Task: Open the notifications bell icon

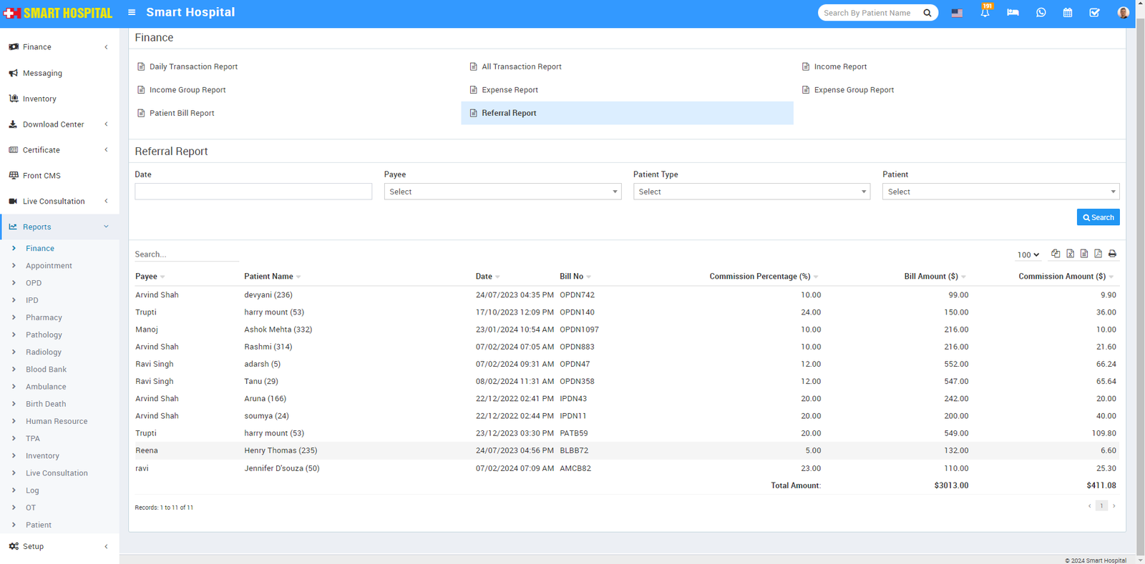Action: click(985, 13)
